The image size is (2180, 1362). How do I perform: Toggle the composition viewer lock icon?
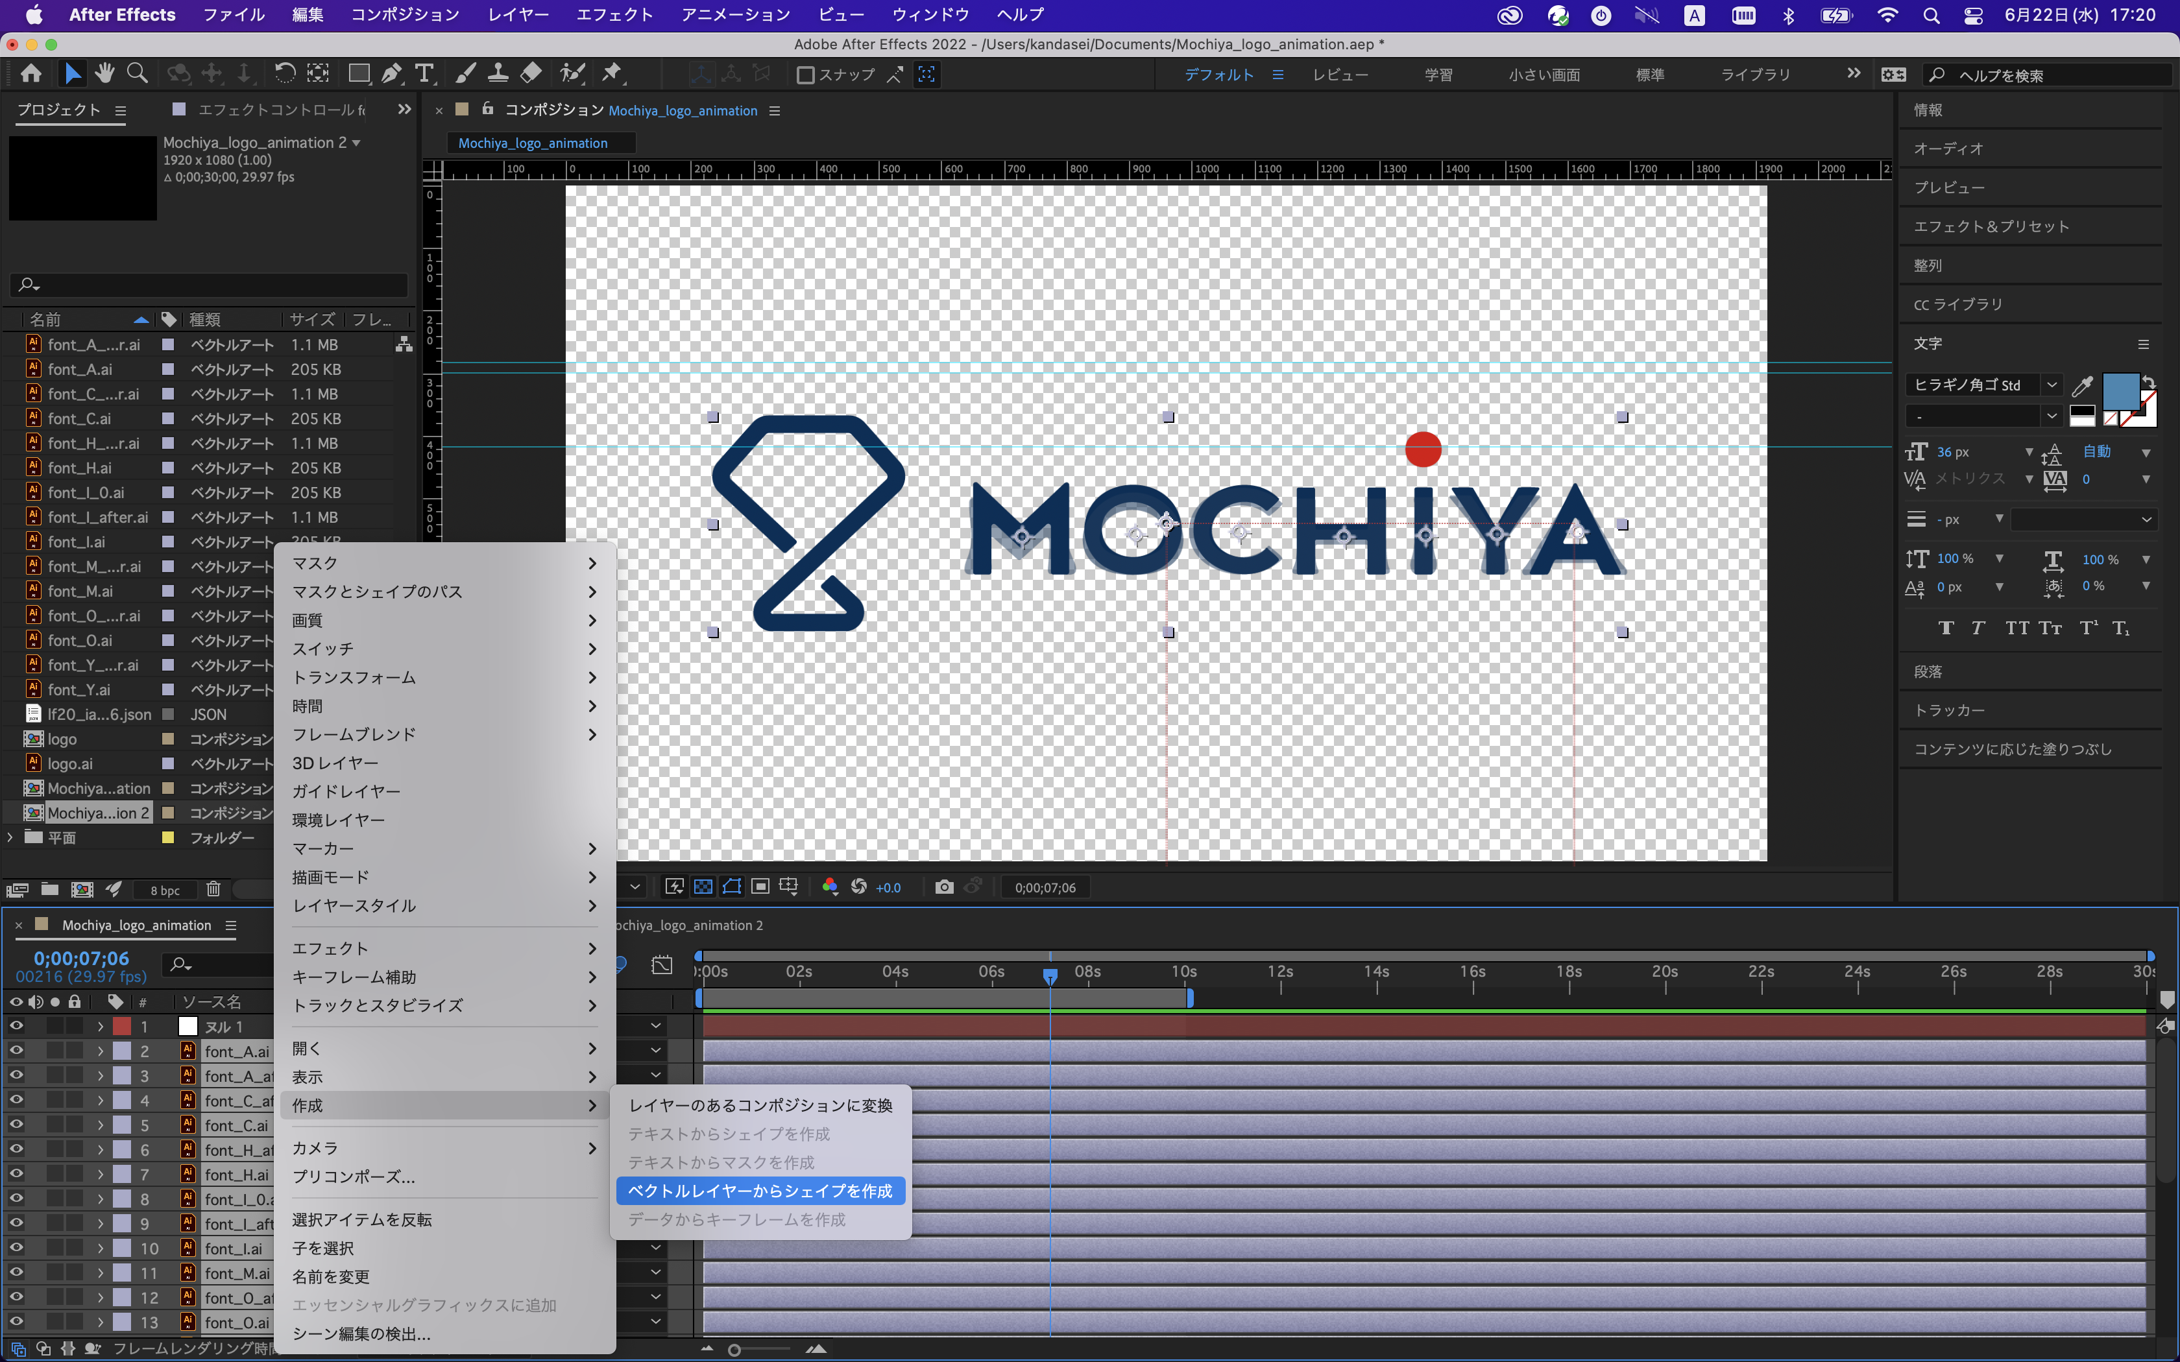click(487, 109)
